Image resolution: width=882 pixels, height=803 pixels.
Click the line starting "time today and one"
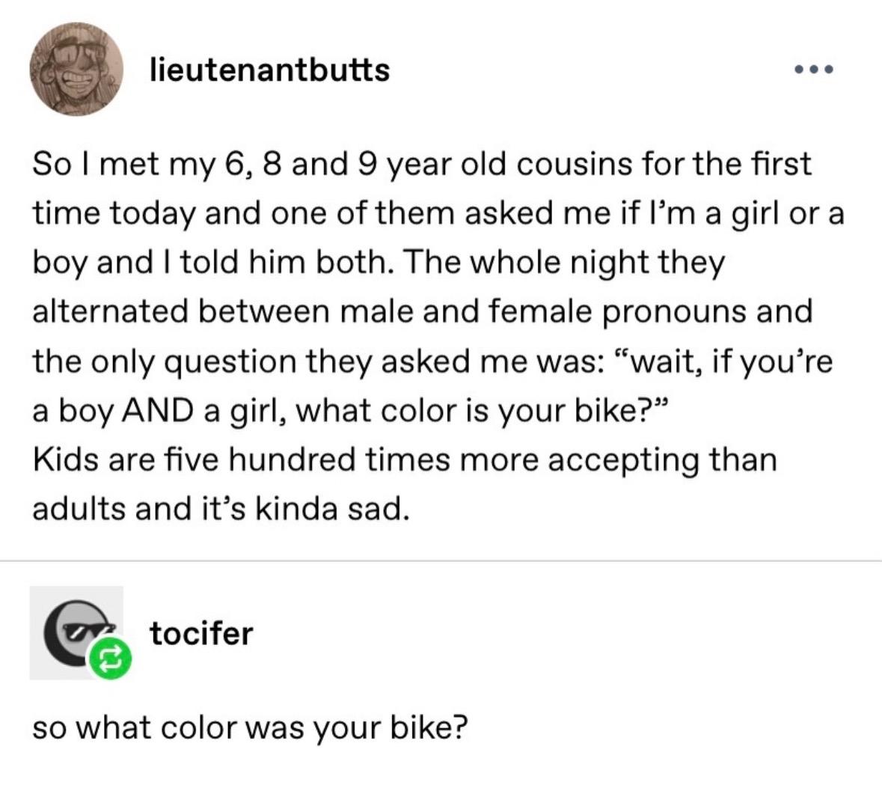pos(438,214)
